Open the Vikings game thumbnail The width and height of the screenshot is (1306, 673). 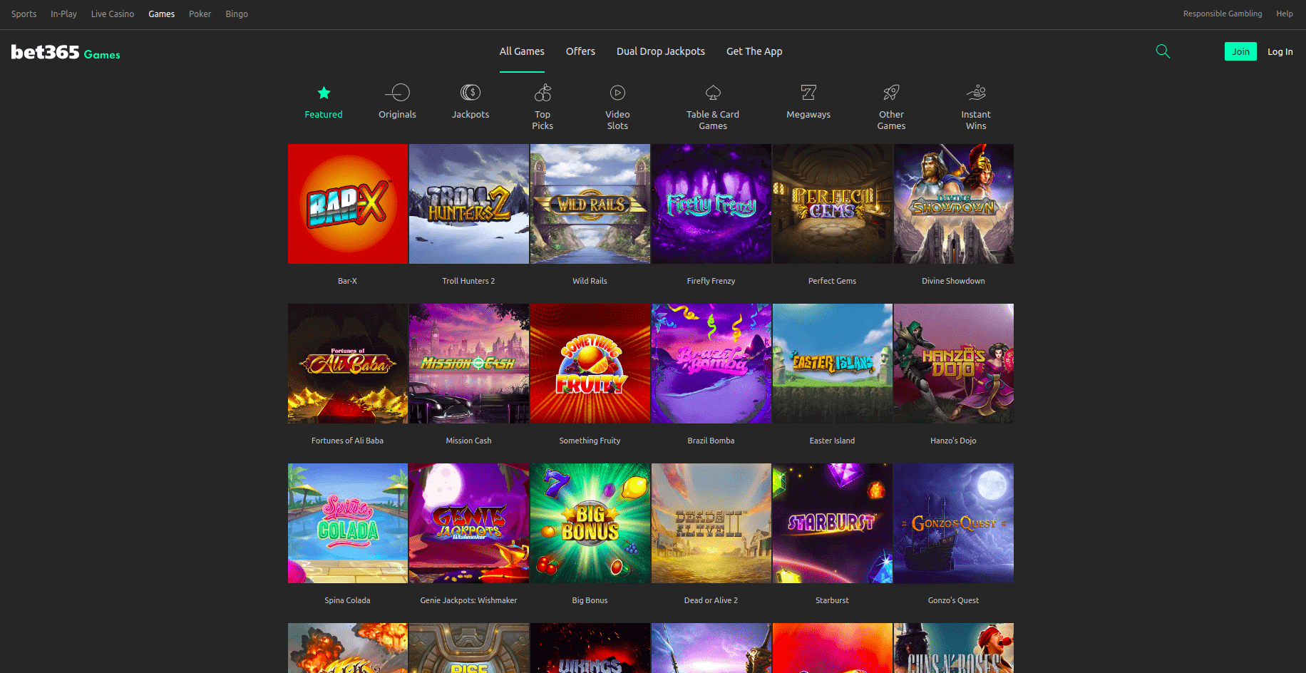590,648
